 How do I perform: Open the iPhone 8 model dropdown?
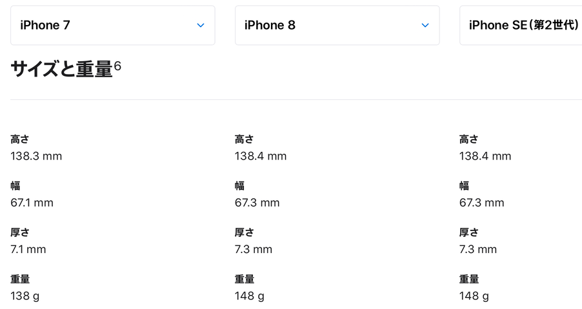click(x=337, y=25)
